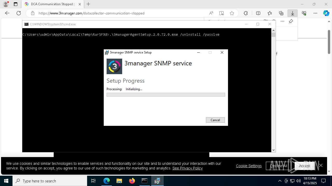Open Edge Extensions menu
Image resolution: width=332 pixels, height=186 pixels.
pos(246,13)
